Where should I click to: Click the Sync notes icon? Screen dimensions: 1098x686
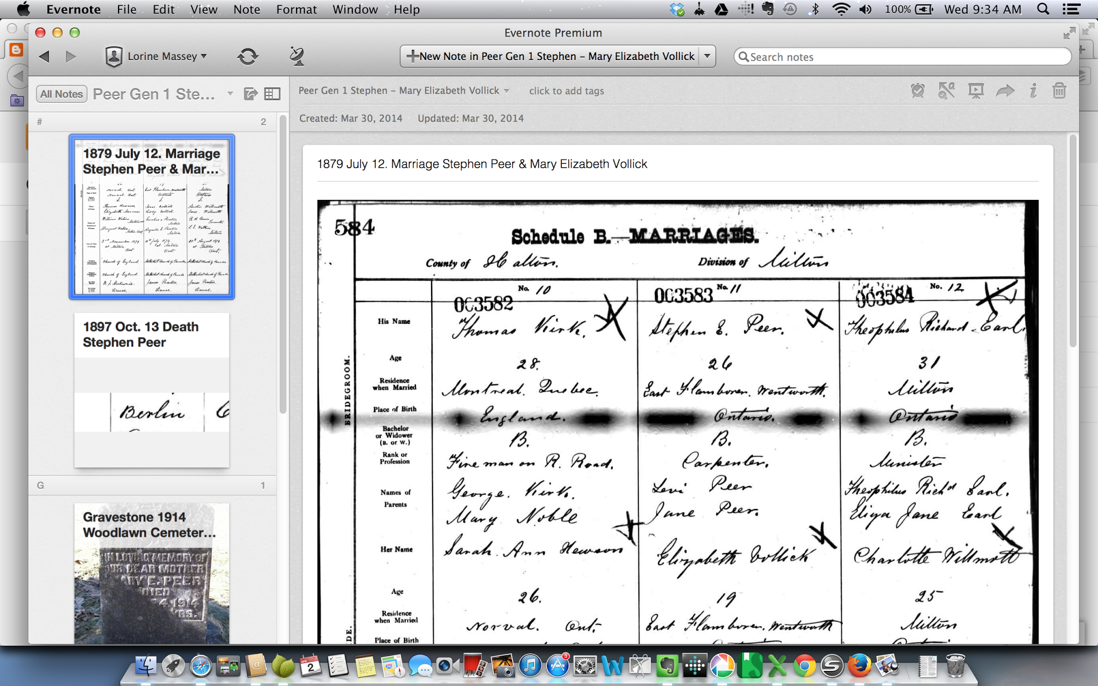click(248, 56)
